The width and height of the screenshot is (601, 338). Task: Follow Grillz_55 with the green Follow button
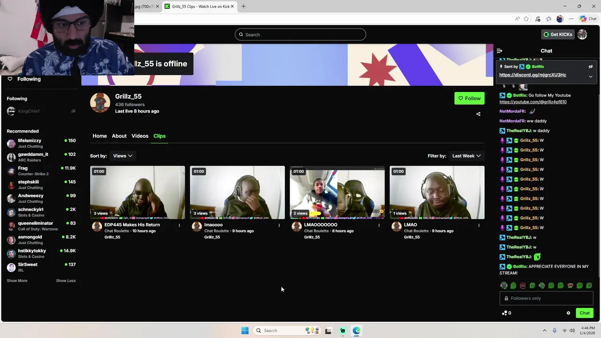pos(470,99)
